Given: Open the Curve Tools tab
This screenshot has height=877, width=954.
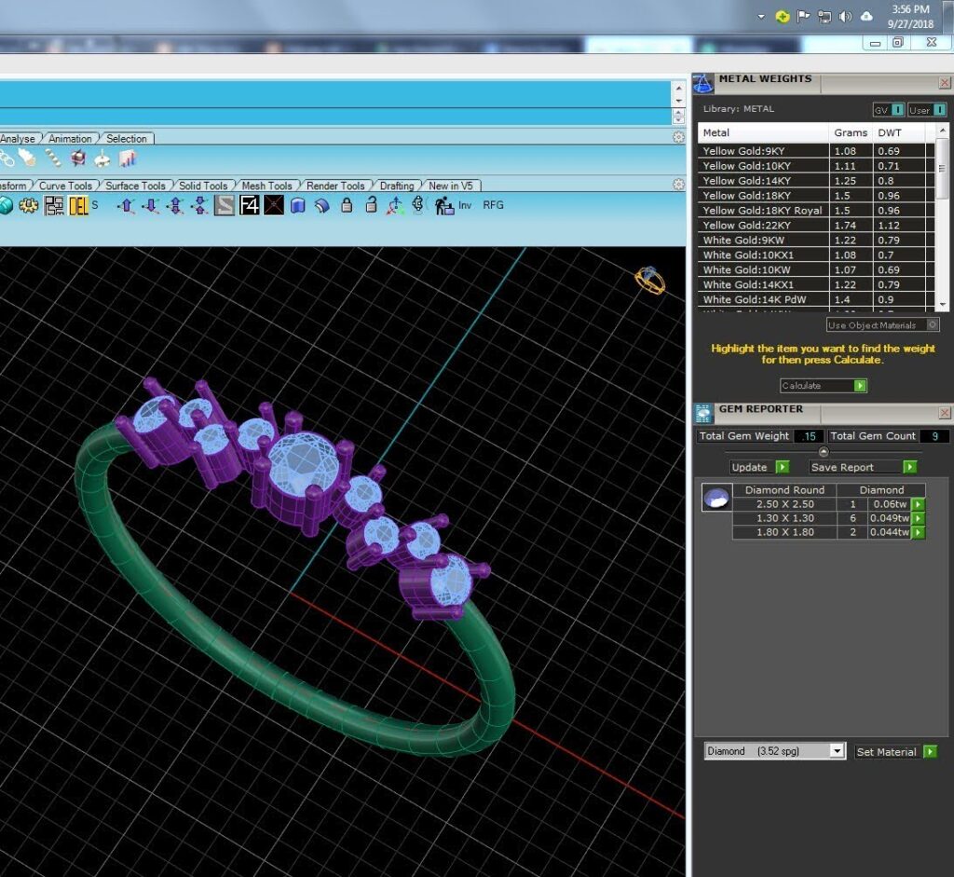Looking at the screenshot, I should (65, 185).
